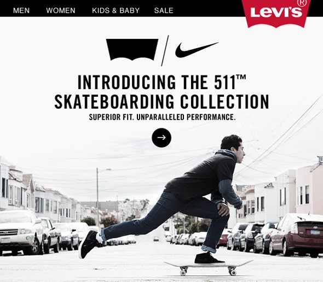Click the black circular arrow button
This screenshot has width=323, height=282.
[161, 138]
